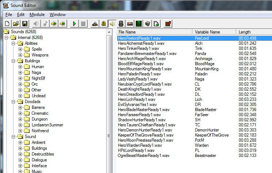The height and width of the screenshot is (173, 272).
Task: Expand the Ambient folder with its plus box
Action: (x=20, y=142)
